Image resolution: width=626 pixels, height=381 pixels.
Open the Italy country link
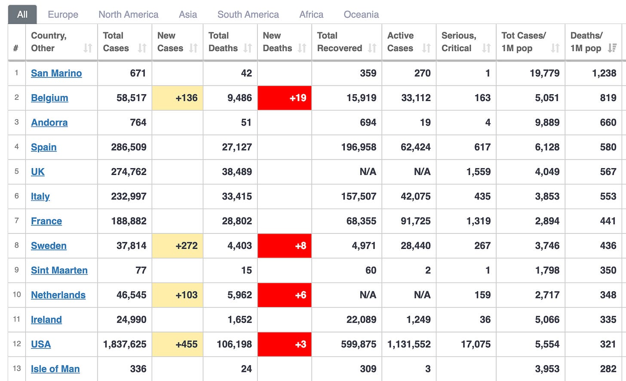(40, 197)
